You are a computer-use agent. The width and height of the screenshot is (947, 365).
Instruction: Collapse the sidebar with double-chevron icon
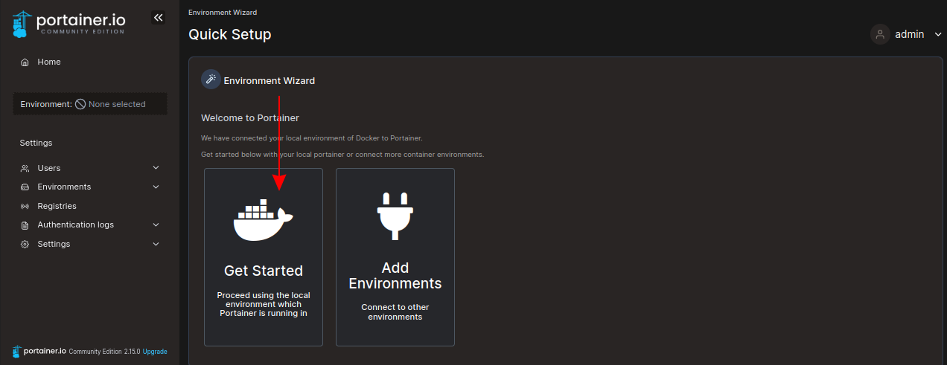(158, 18)
